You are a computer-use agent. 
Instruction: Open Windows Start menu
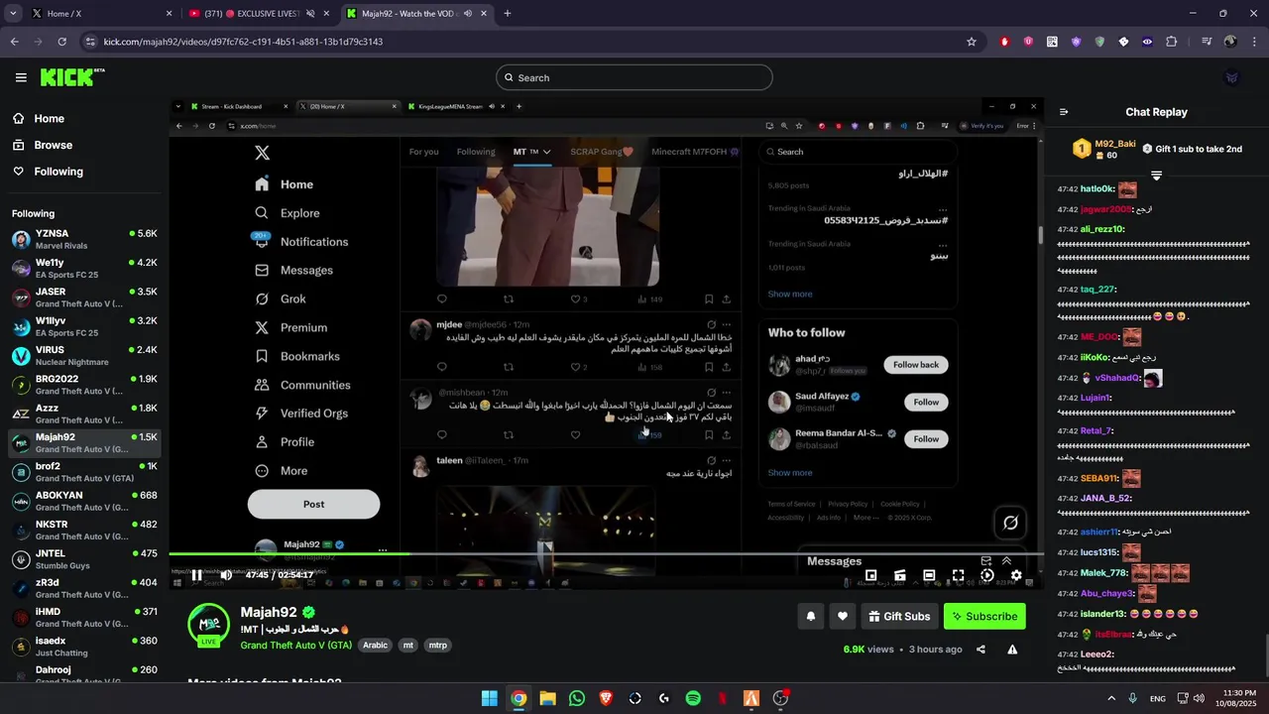[490, 698]
